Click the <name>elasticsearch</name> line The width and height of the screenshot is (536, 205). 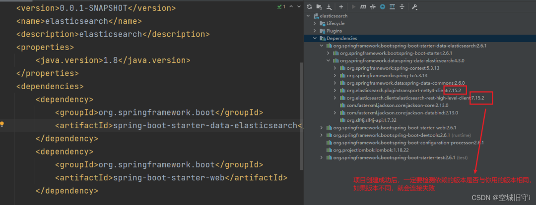click(79, 21)
